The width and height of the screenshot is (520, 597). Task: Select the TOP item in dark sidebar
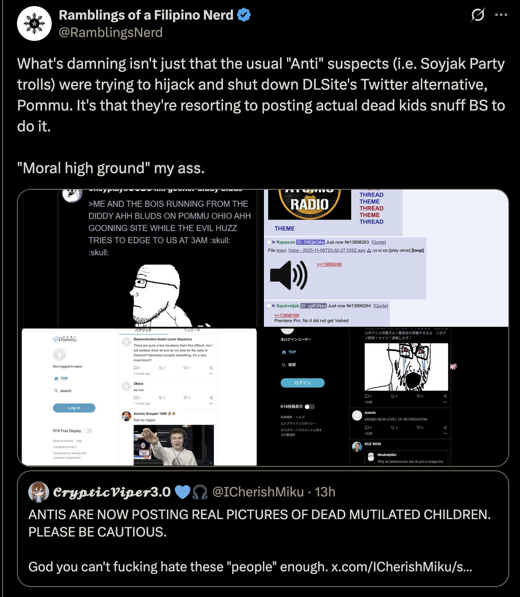click(289, 352)
